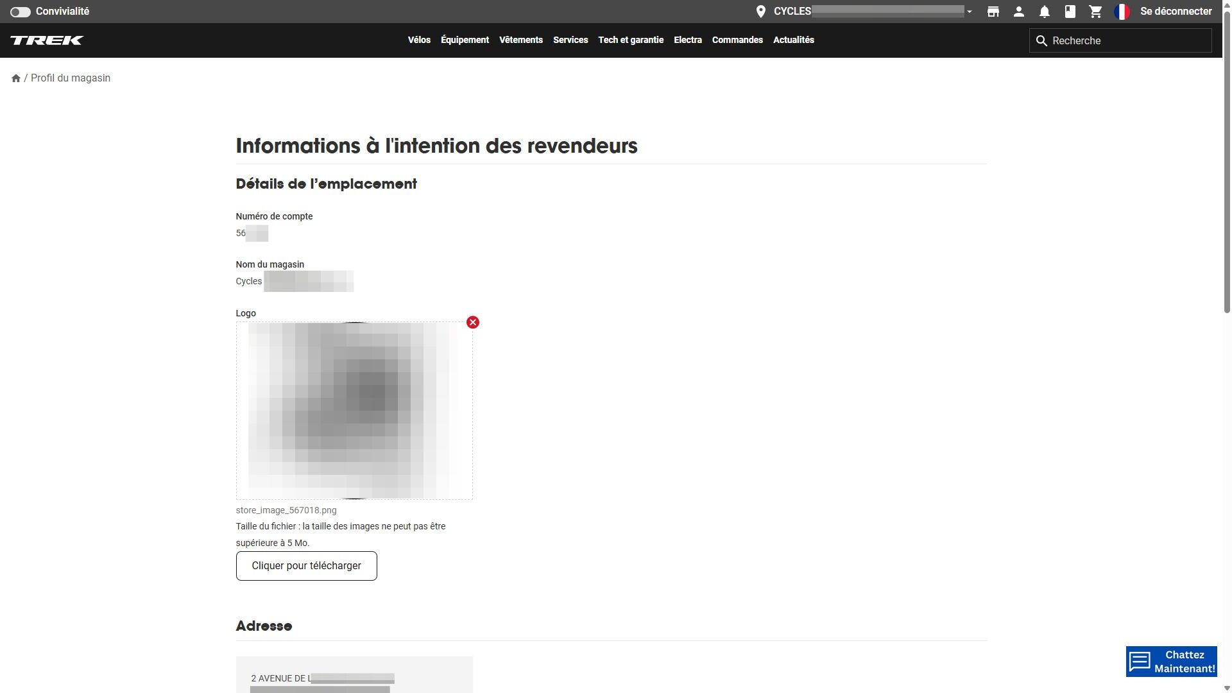Click the user account icon
The width and height of the screenshot is (1232, 693).
[x=1018, y=12]
